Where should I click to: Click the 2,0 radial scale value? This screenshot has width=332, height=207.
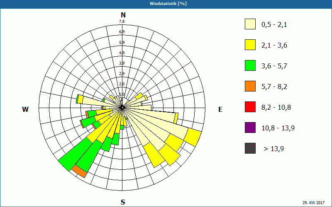click(122, 84)
